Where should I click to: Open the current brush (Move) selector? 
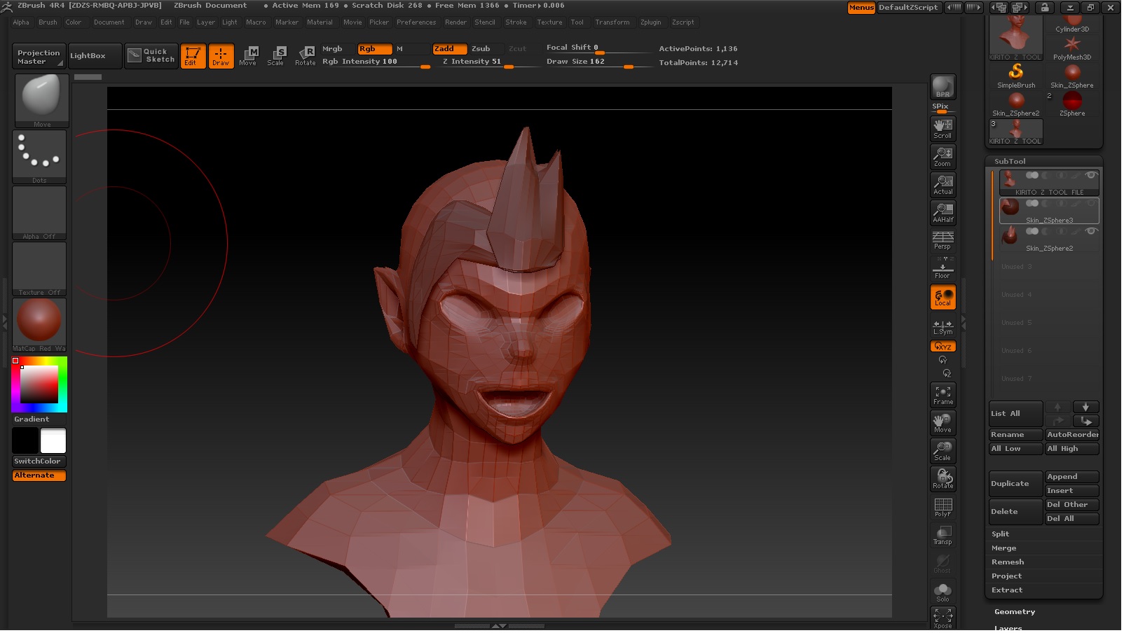[42, 101]
